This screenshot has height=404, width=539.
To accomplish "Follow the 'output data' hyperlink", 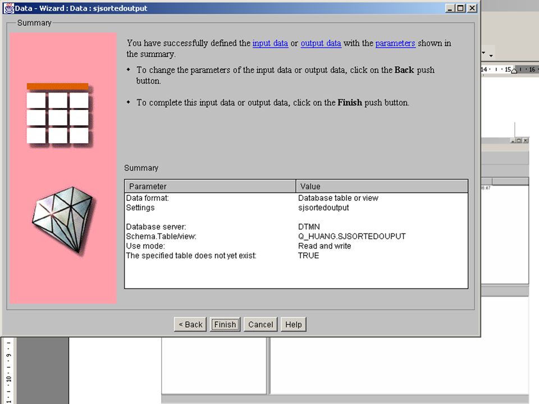I will pos(321,43).
